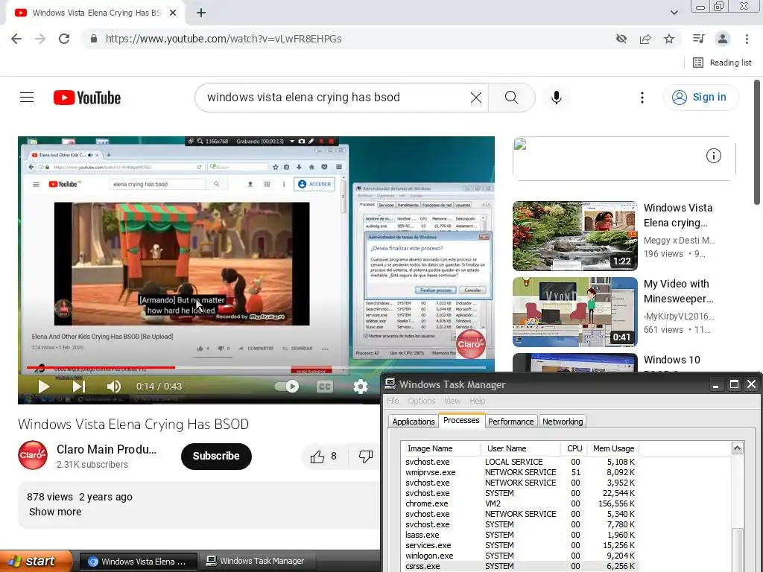Switch to the Networking tab

[x=563, y=422]
